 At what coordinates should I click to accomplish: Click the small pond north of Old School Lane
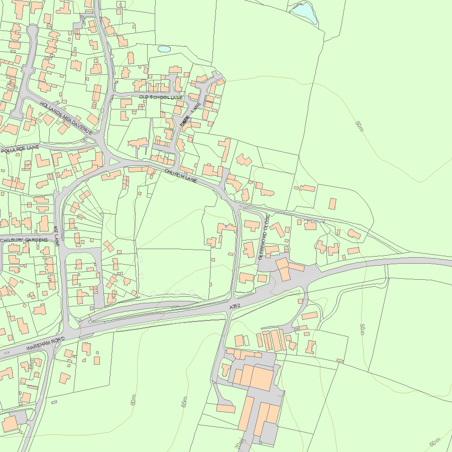[164, 49]
